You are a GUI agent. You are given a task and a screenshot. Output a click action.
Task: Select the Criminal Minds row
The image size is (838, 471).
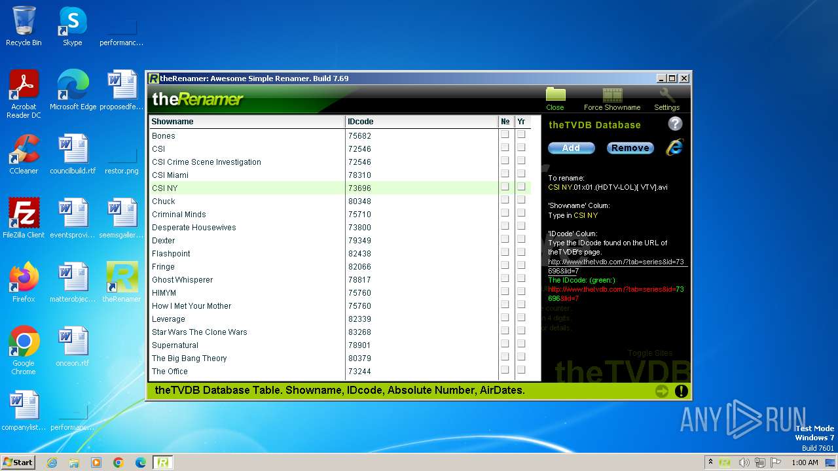coord(340,214)
